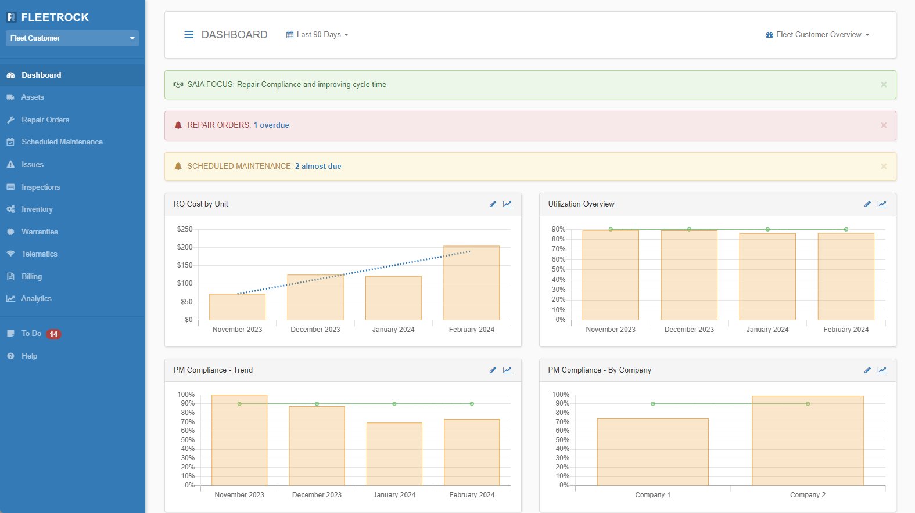The height and width of the screenshot is (513, 915).
Task: Click the Company 2 bar in PM Compliance chart
Action: click(808, 441)
